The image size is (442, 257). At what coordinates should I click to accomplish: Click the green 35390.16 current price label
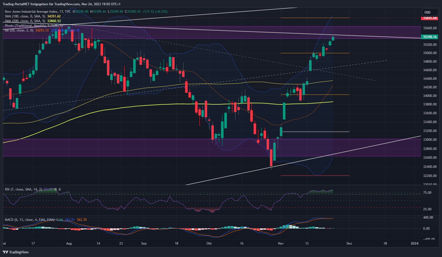(x=430, y=37)
